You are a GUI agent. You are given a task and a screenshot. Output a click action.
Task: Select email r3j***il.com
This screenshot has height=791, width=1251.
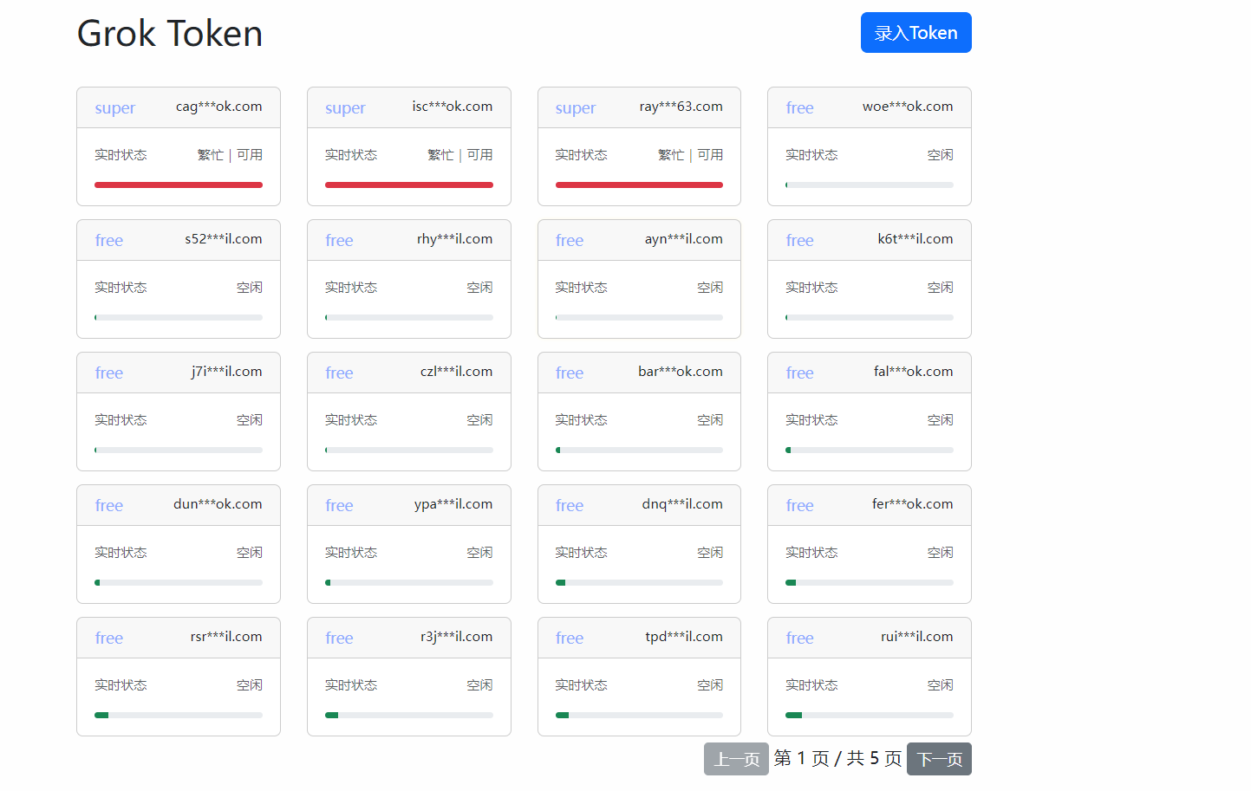coord(456,637)
